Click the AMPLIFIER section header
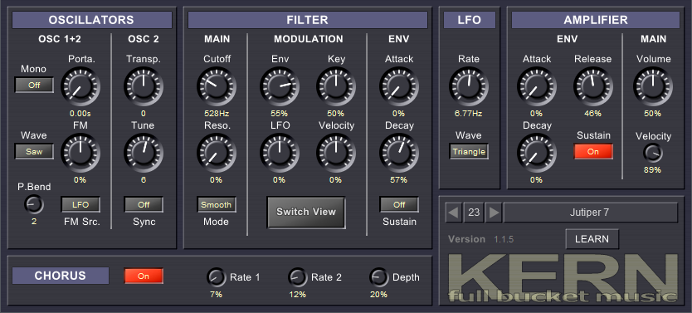The width and height of the screenshot is (692, 313). coord(596,20)
